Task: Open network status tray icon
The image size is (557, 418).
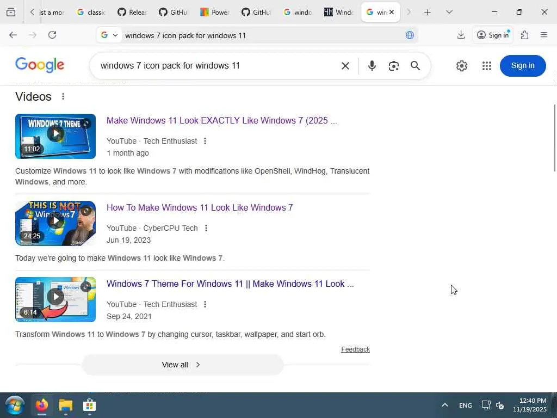Action: tap(486, 405)
